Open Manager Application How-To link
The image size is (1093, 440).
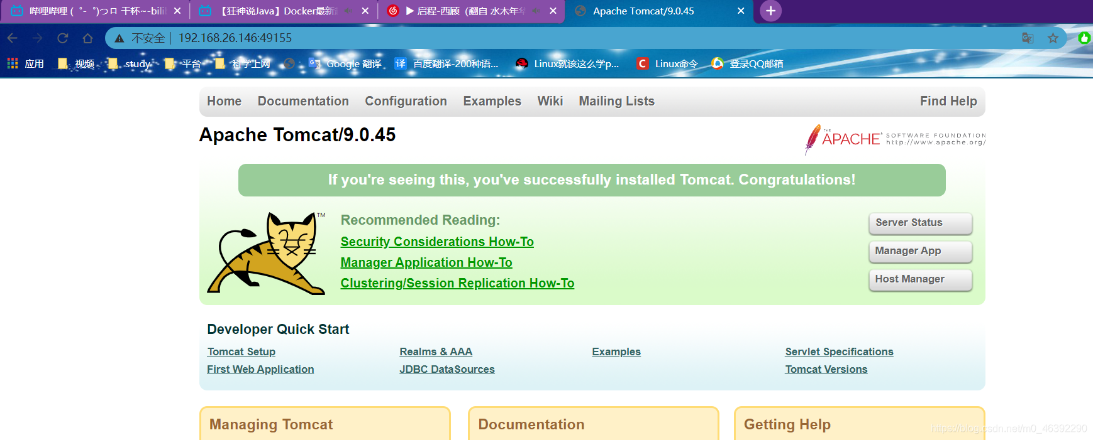coord(426,262)
